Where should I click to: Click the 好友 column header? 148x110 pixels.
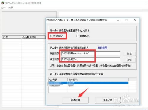pos(12,37)
